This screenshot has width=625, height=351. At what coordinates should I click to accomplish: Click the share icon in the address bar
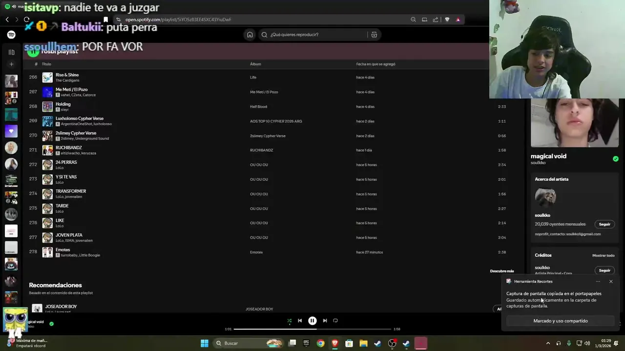click(x=435, y=19)
